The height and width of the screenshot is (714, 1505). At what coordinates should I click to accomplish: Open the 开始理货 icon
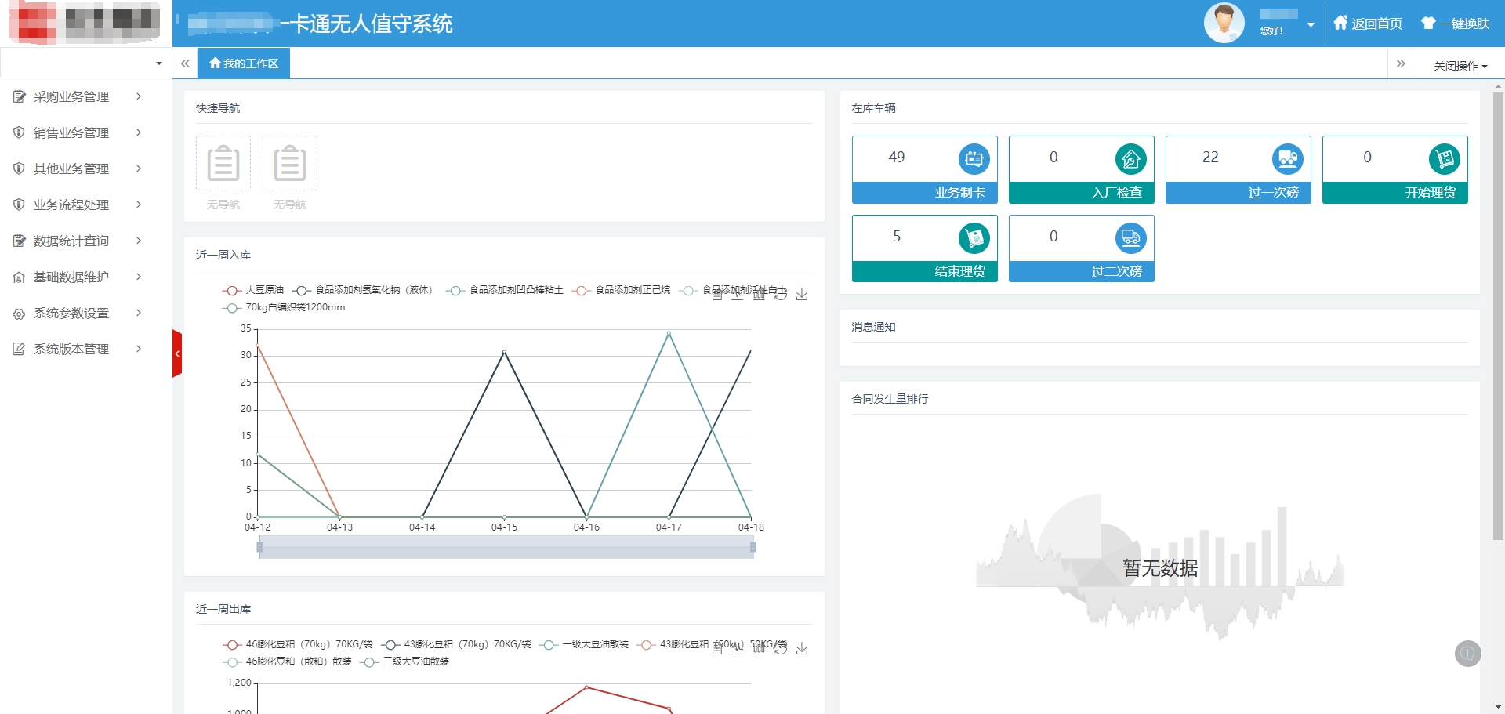click(1444, 159)
